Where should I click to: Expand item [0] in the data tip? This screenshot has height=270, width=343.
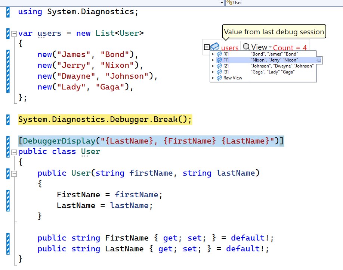point(213,54)
